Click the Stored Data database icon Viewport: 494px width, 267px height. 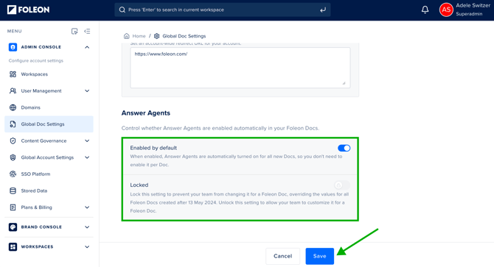tap(13, 191)
